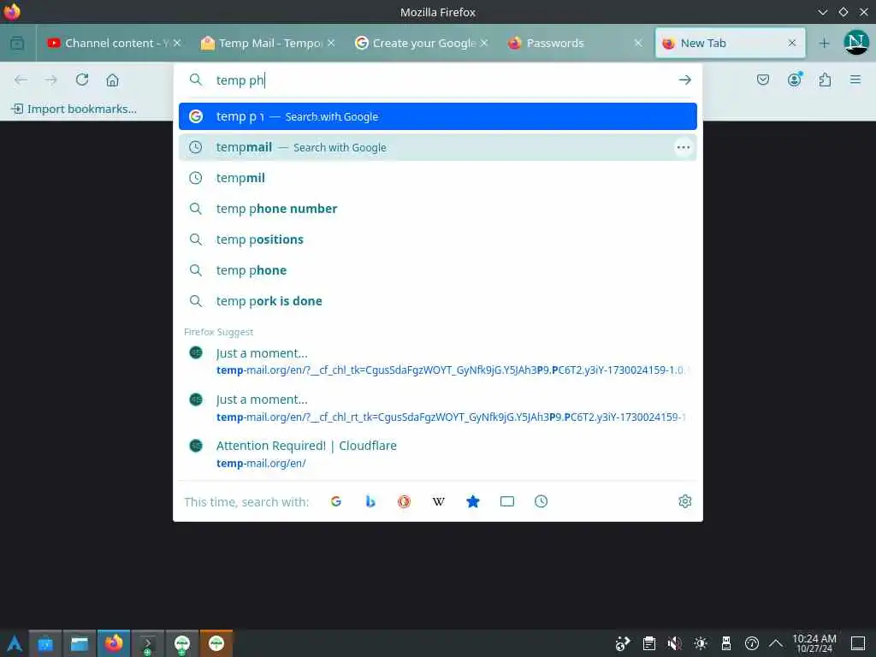
Task: Open the application launcher in taskbar
Action: coord(14,643)
